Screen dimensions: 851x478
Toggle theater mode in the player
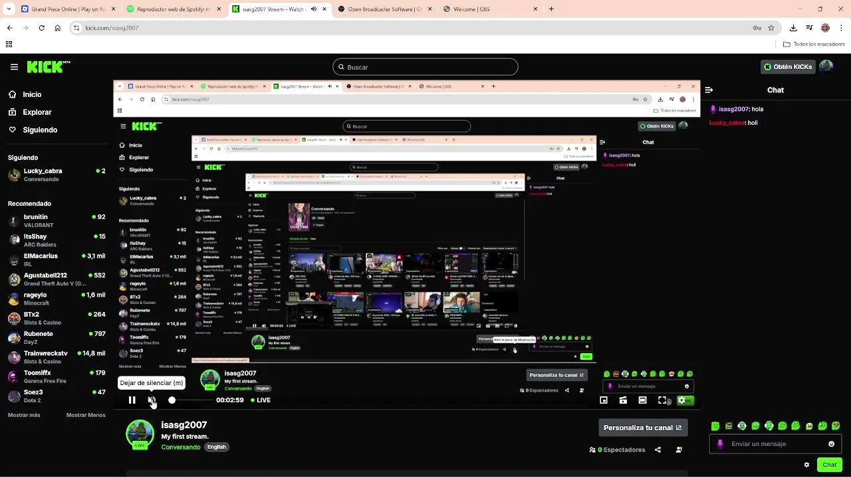[642, 400]
